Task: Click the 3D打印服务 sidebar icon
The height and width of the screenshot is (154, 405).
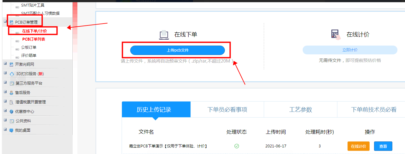Action: (12, 74)
